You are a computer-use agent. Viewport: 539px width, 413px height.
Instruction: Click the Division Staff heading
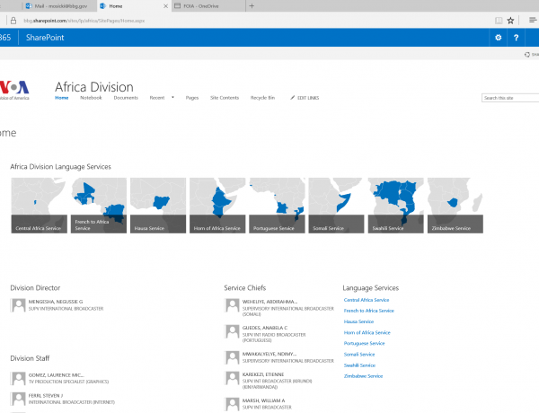(30, 358)
